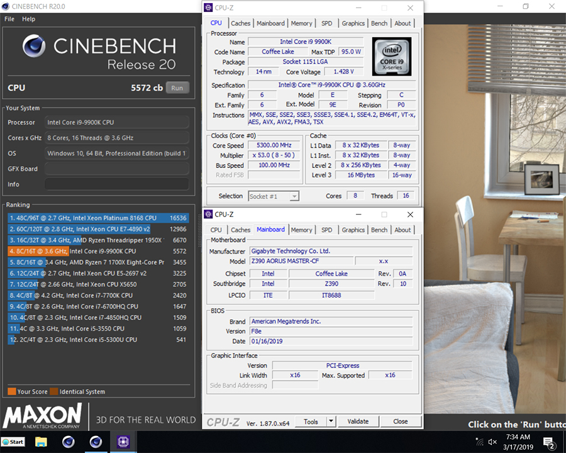Expand the Tools dropdown arrow
566x453 pixels.
(x=331, y=422)
